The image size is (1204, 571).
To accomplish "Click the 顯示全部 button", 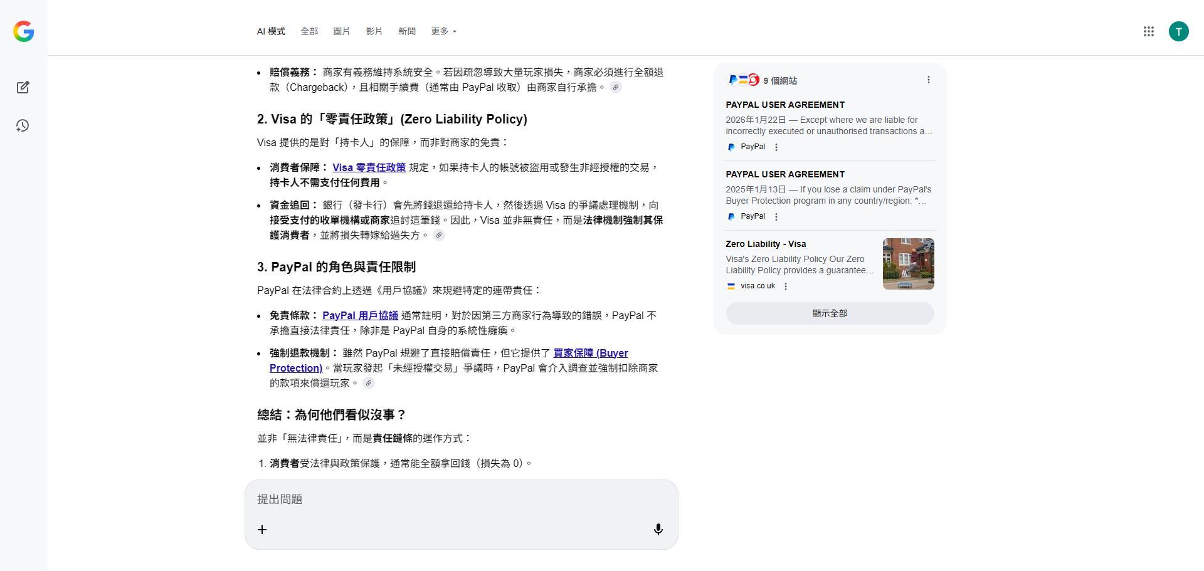I will (829, 313).
